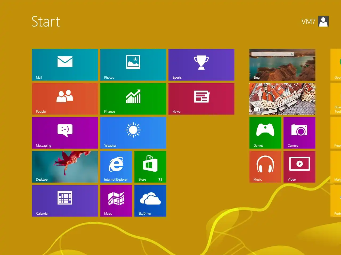
Task: Launch the Photos app tile
Action: point(133,65)
